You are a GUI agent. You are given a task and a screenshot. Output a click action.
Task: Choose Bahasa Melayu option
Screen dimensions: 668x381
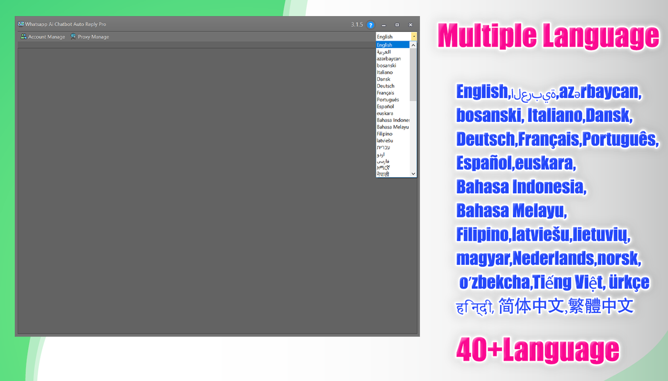[393, 127]
